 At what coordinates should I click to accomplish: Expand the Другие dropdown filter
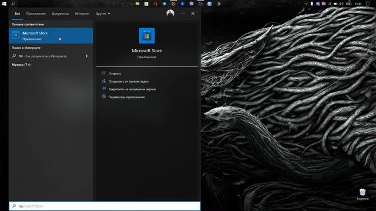pos(103,13)
